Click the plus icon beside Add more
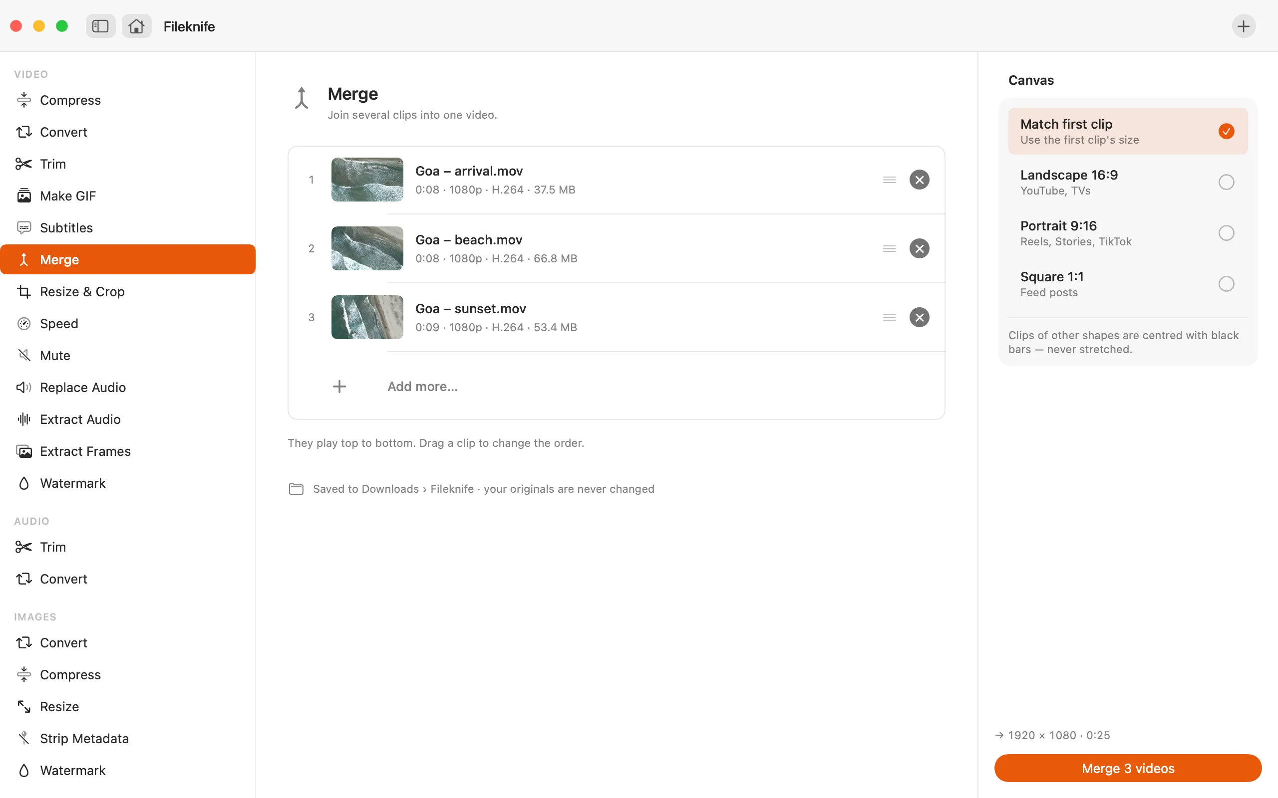 pos(339,387)
